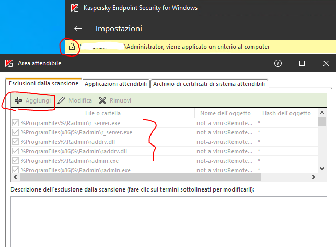Sort by Hash dell'oggetto column header
Viewport: 336px width, 247px height.
pos(286,113)
